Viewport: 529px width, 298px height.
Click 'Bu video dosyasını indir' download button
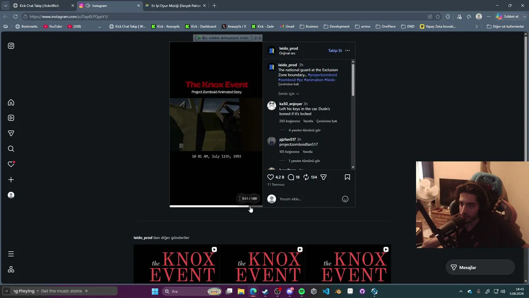223,38
